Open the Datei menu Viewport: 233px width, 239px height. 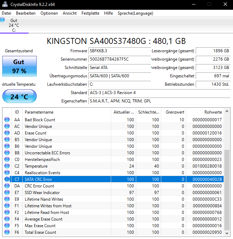pyautogui.click(x=6, y=13)
